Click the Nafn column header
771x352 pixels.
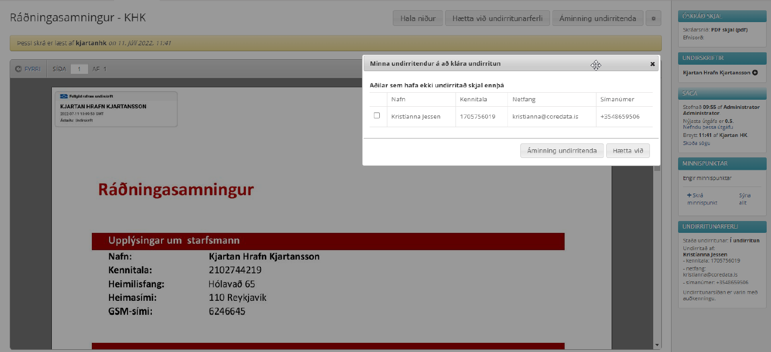click(398, 99)
